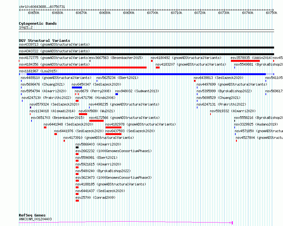
Task: Select the chr10:60643688..60750731 coordinate text
Action: tap(42, 7)
